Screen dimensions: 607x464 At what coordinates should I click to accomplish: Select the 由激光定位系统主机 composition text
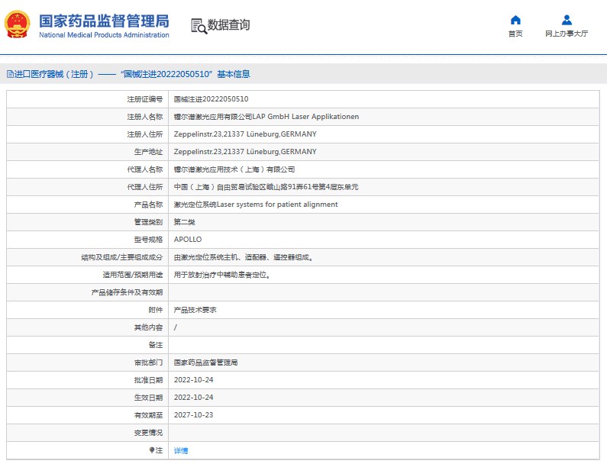pos(244,257)
